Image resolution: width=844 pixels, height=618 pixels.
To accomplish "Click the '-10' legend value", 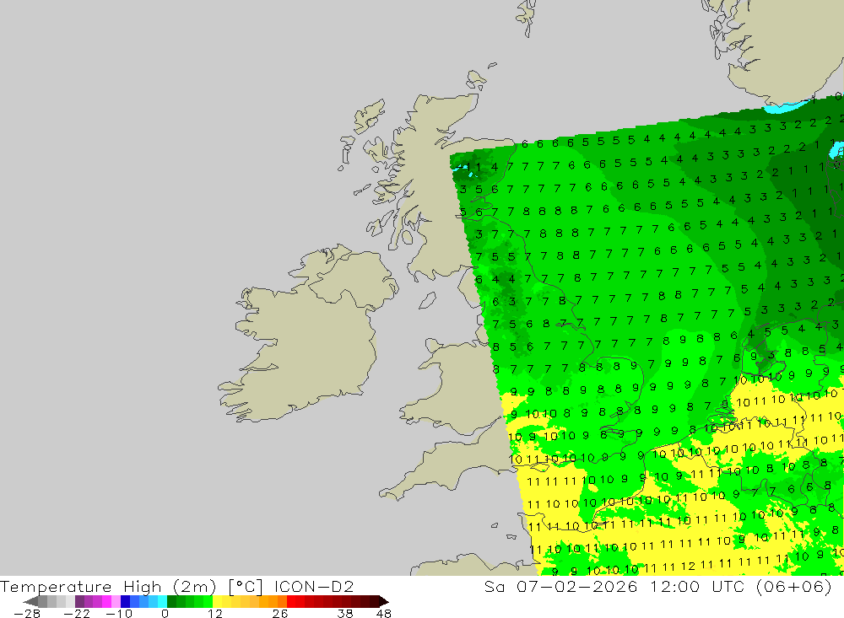I will pyautogui.click(x=119, y=614).
